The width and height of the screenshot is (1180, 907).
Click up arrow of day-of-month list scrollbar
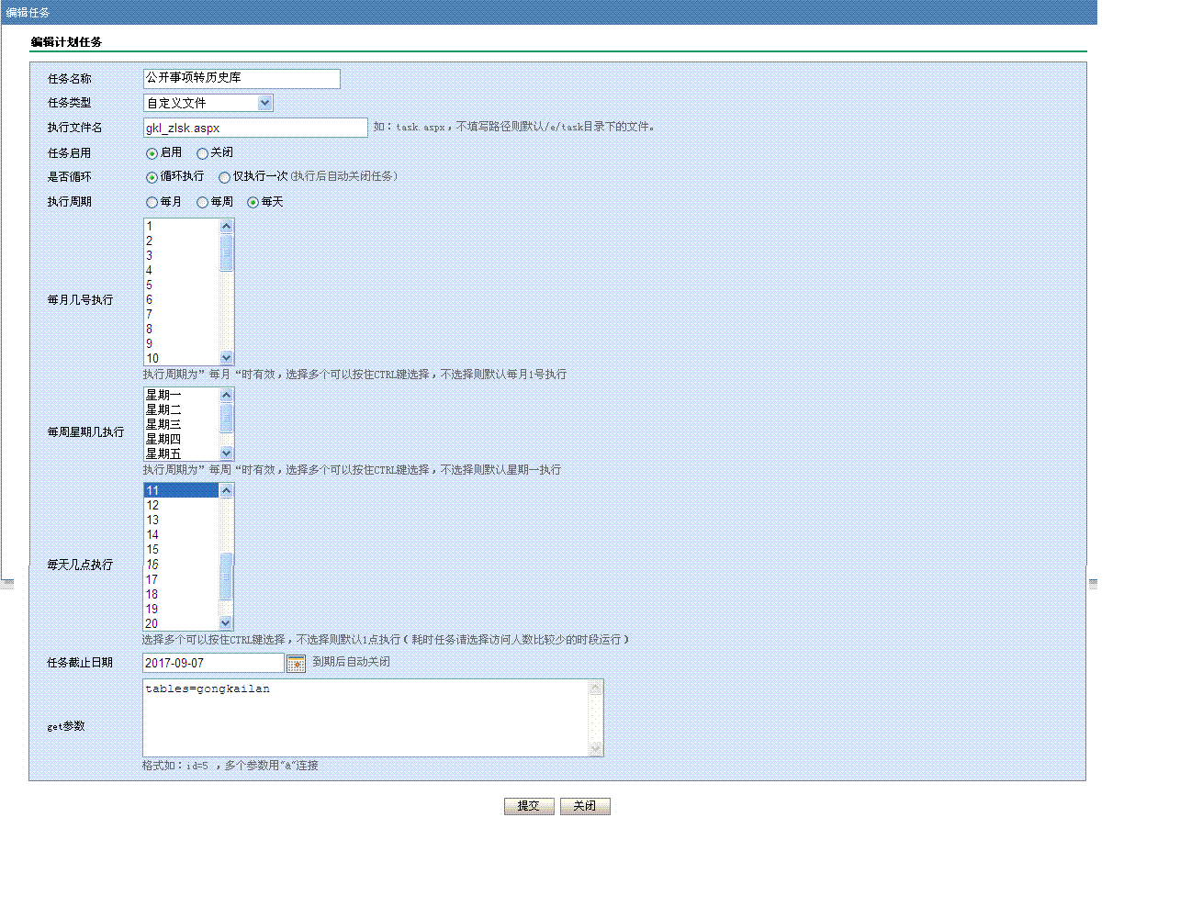click(x=227, y=226)
